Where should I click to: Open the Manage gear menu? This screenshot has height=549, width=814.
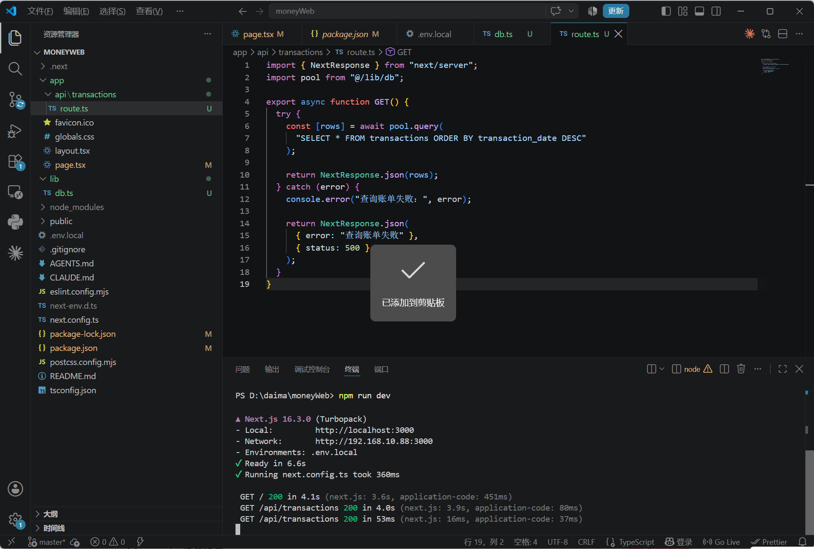[x=15, y=520]
